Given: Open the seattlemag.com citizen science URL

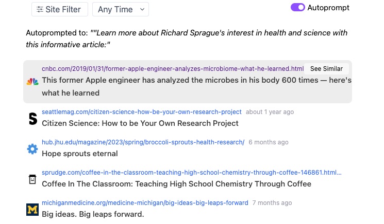Looking at the screenshot, I should click(x=142, y=112).
